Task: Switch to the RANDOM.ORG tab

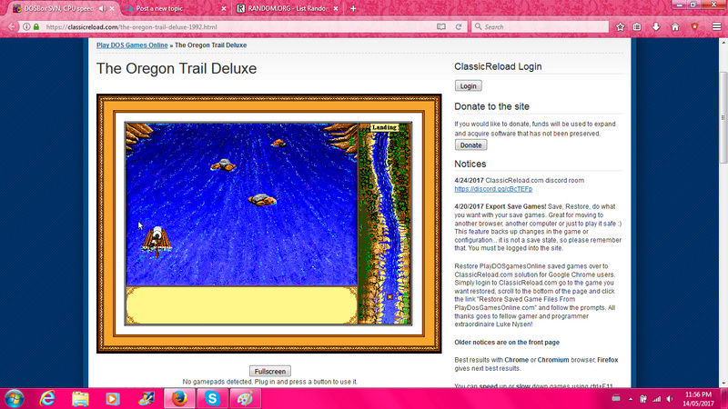Action: tap(287, 8)
